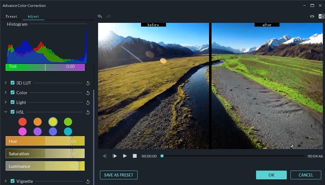
Task: Click the 00:00:00 current time
Action: pyautogui.click(x=149, y=156)
